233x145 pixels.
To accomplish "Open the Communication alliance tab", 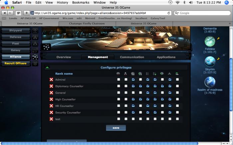I will tap(132, 57).
